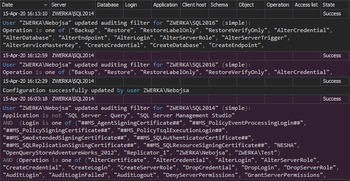This screenshot has width=350, height=181.
Task: Click ZWERKA\SQL2014 server cell in the 16:12:59 row
Action: tap(72, 56)
